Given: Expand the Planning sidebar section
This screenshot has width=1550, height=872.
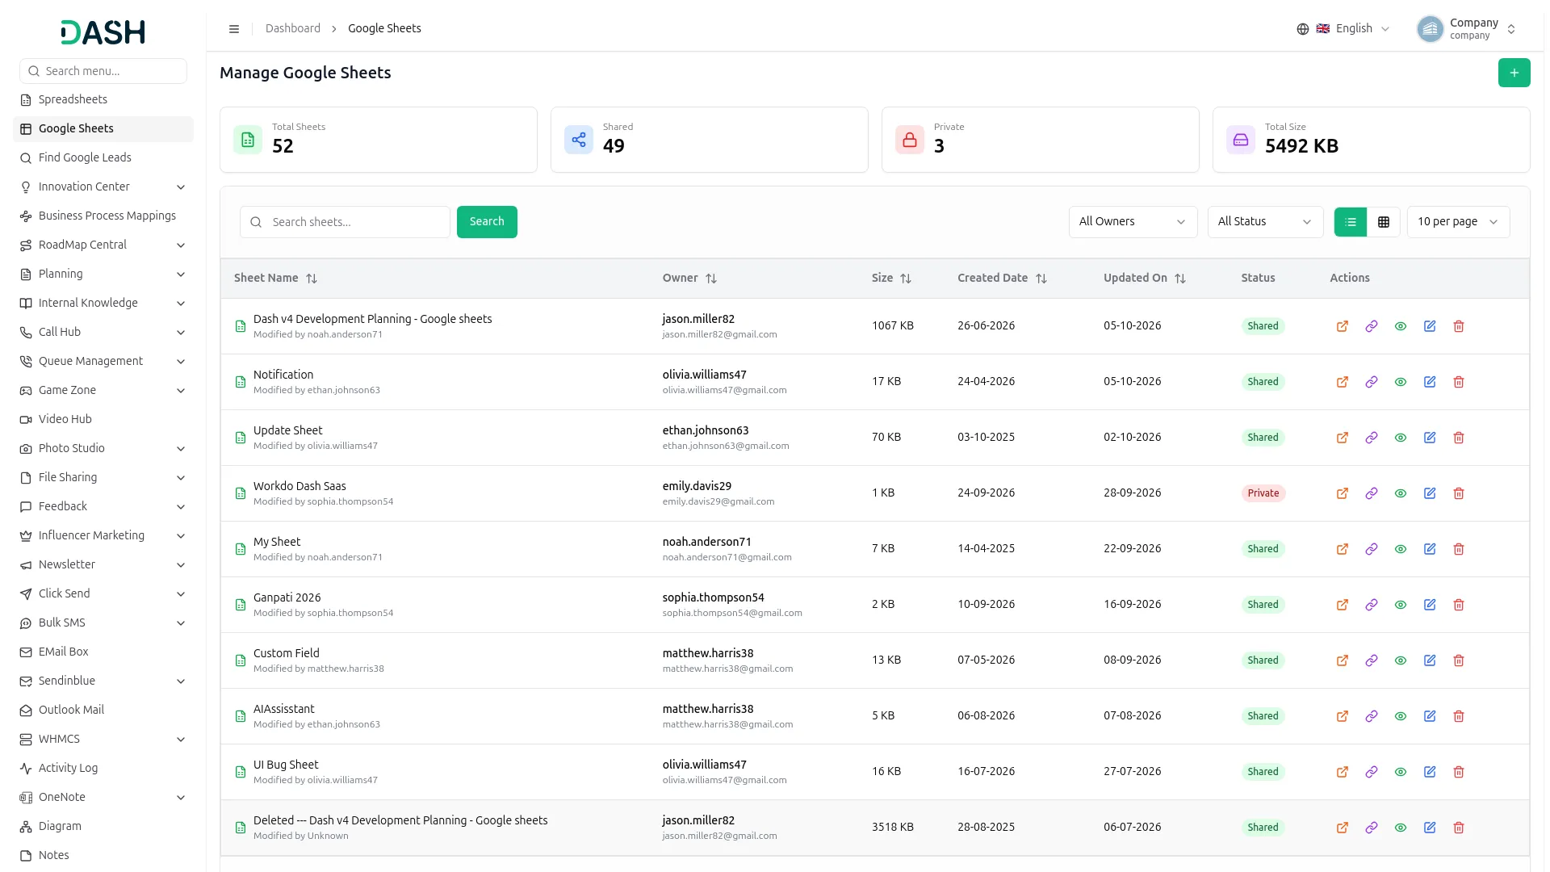Looking at the screenshot, I should click(103, 274).
